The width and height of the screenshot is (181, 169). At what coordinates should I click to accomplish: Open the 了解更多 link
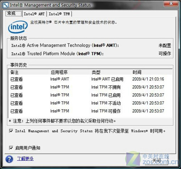25,159
